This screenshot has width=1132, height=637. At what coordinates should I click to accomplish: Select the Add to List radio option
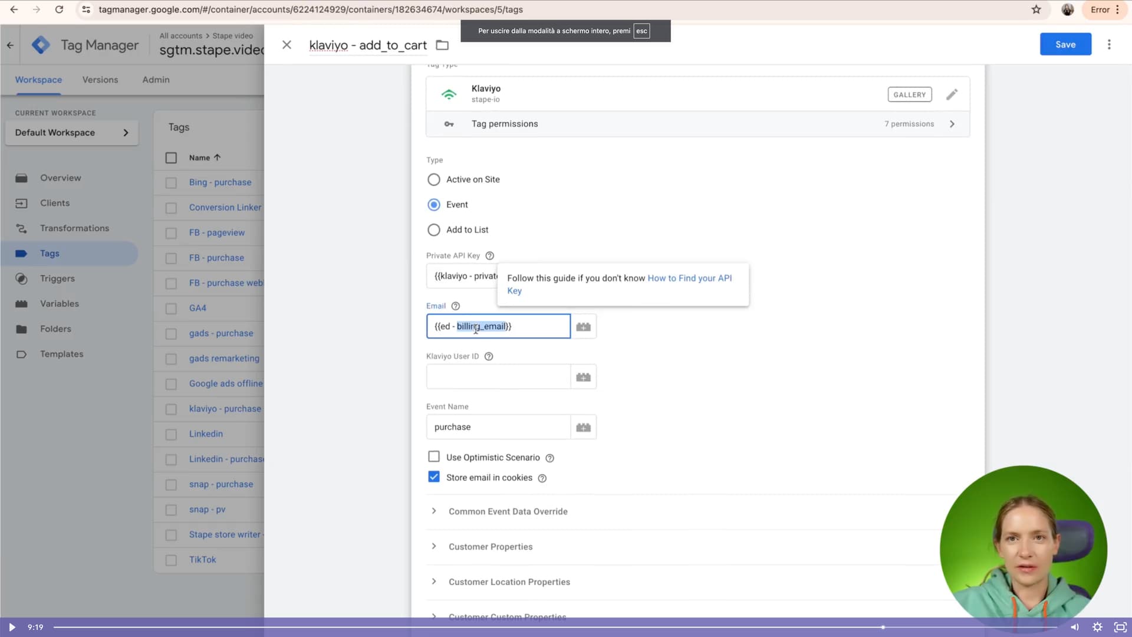[x=434, y=230]
